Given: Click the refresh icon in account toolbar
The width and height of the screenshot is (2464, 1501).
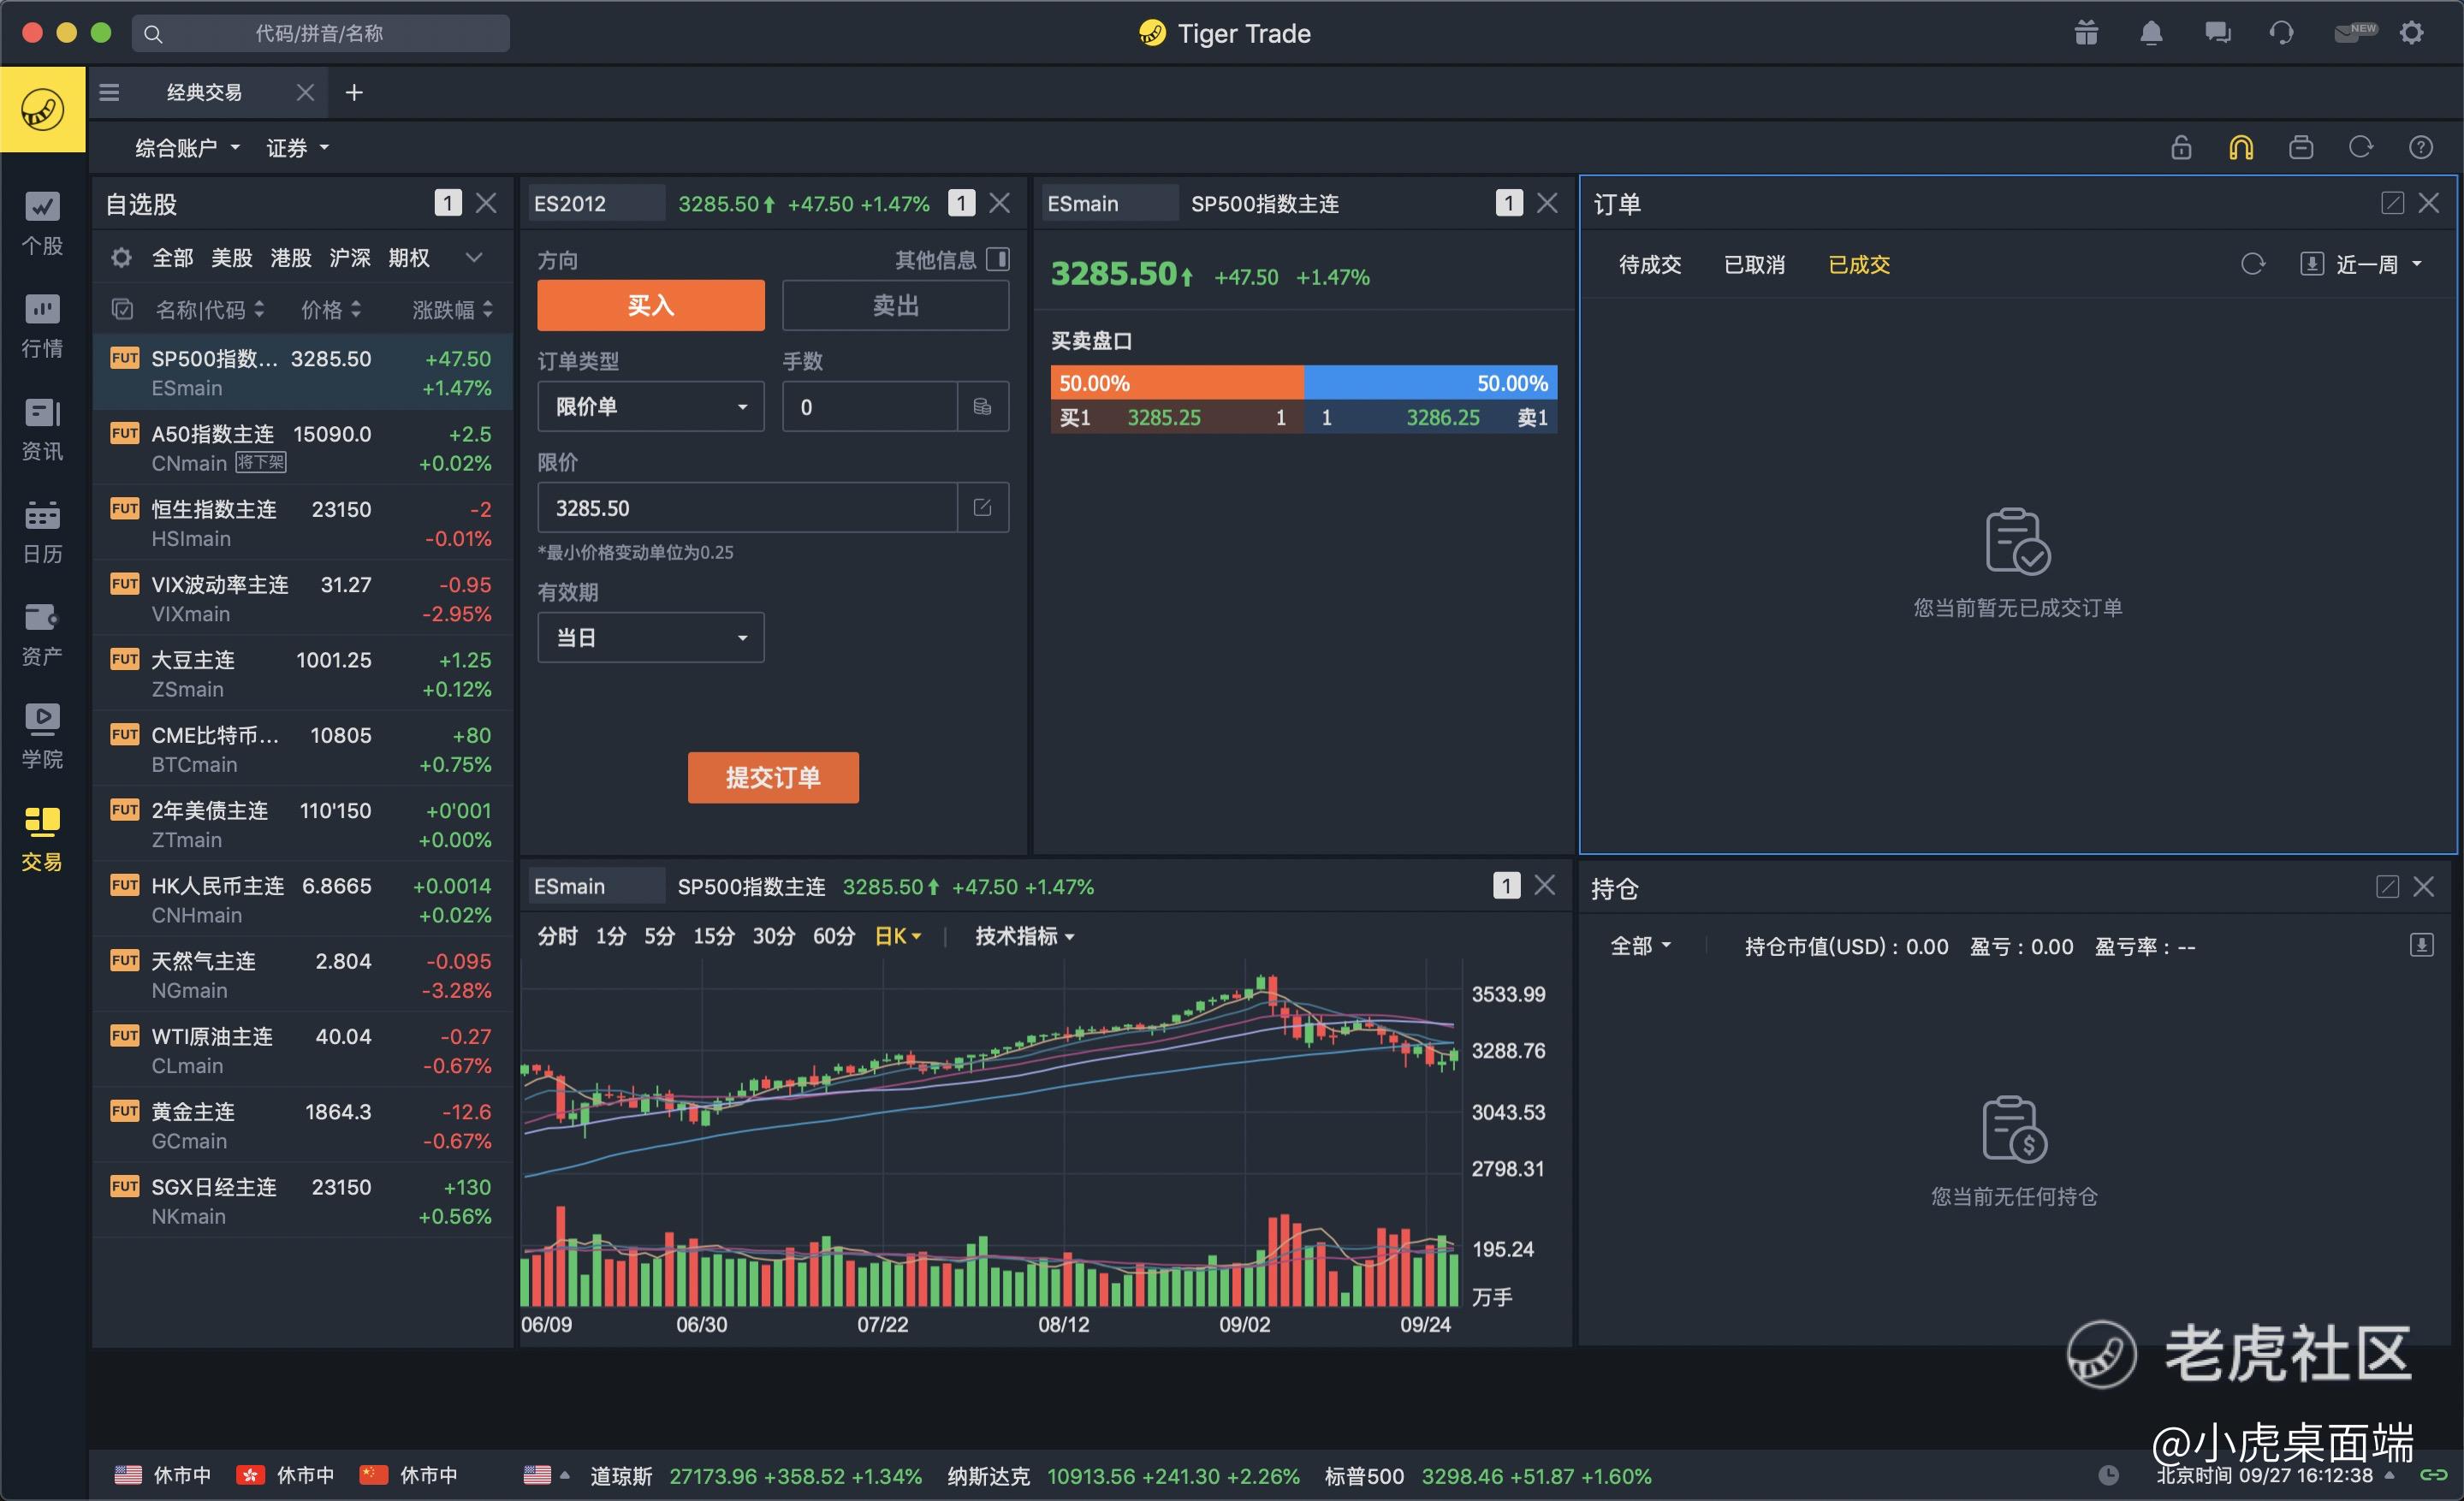Looking at the screenshot, I should [2361, 148].
